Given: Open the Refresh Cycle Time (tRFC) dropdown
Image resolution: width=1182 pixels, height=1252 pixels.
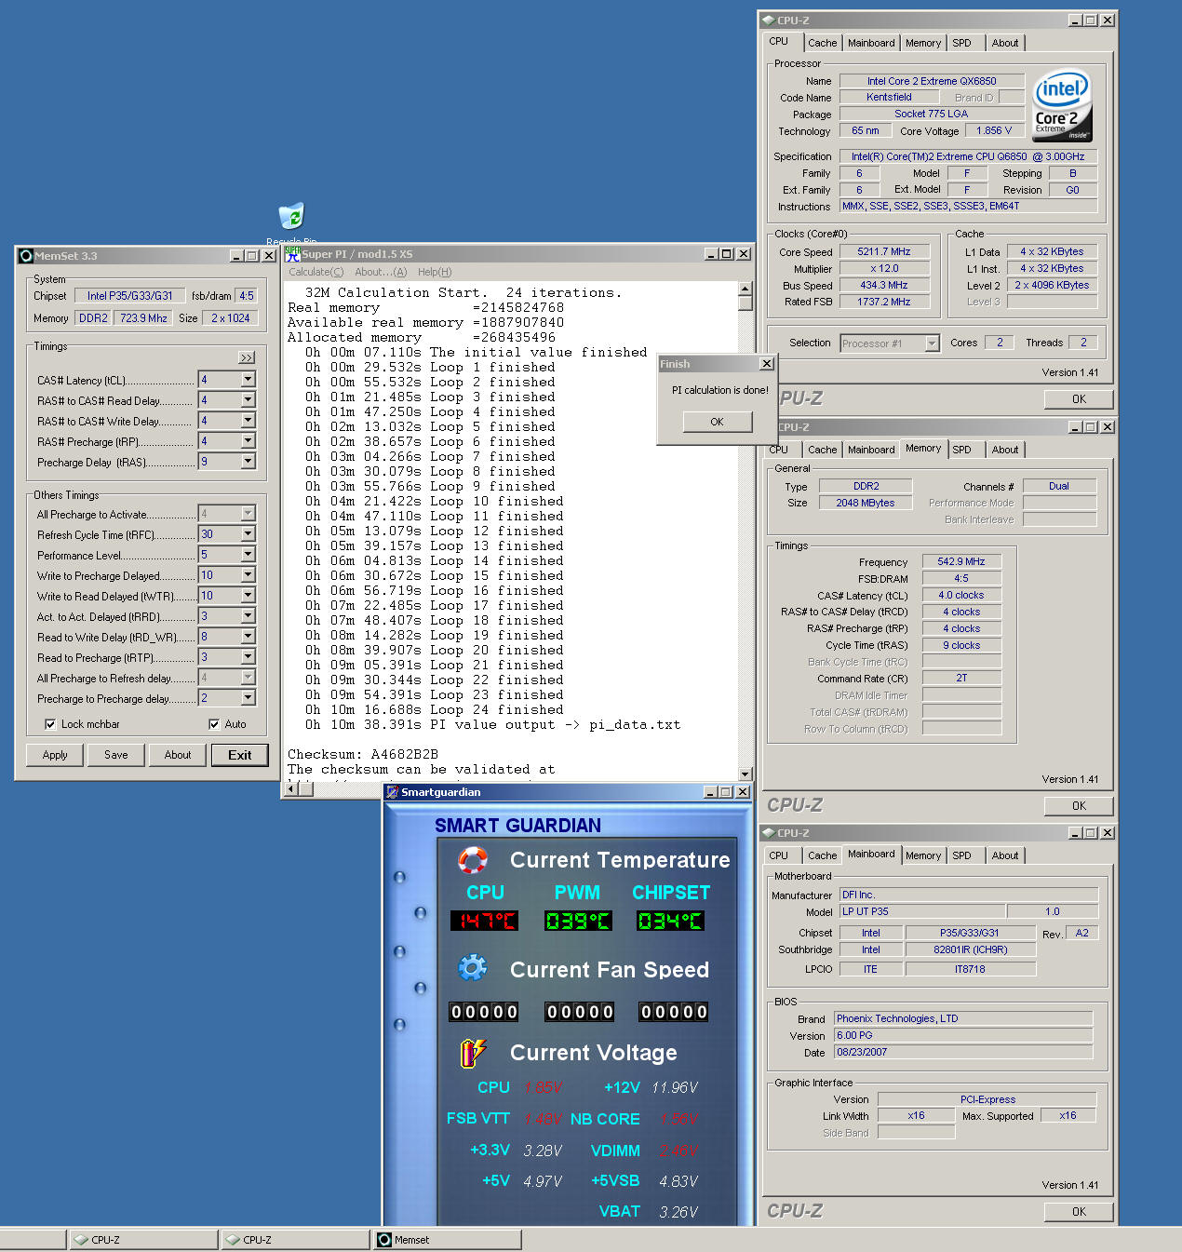Looking at the screenshot, I should pyautogui.click(x=248, y=534).
